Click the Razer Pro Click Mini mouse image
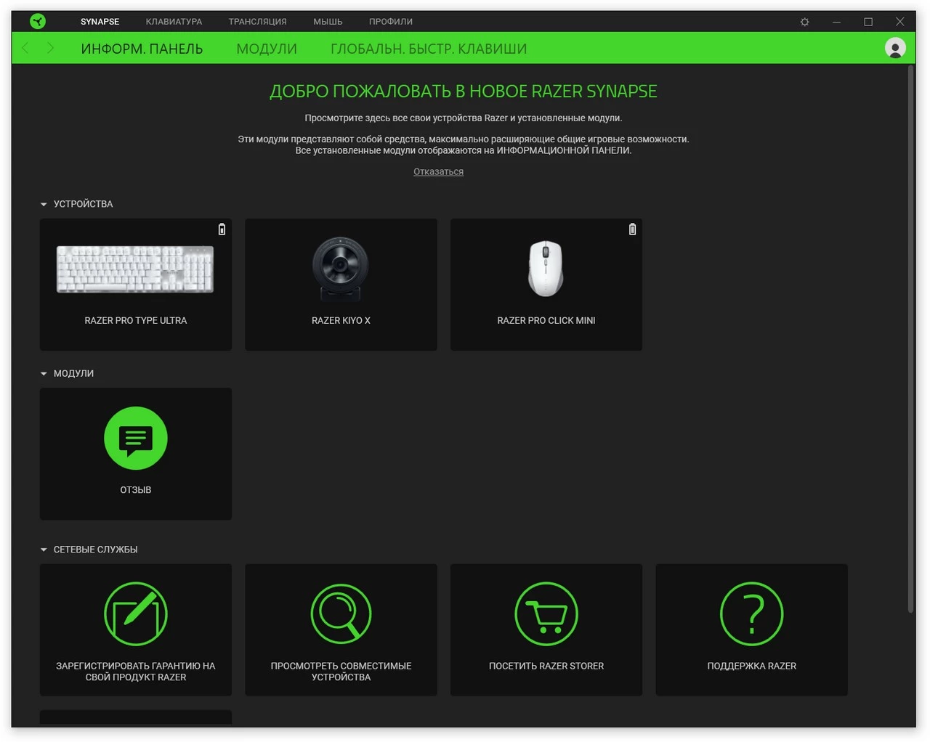 point(546,269)
